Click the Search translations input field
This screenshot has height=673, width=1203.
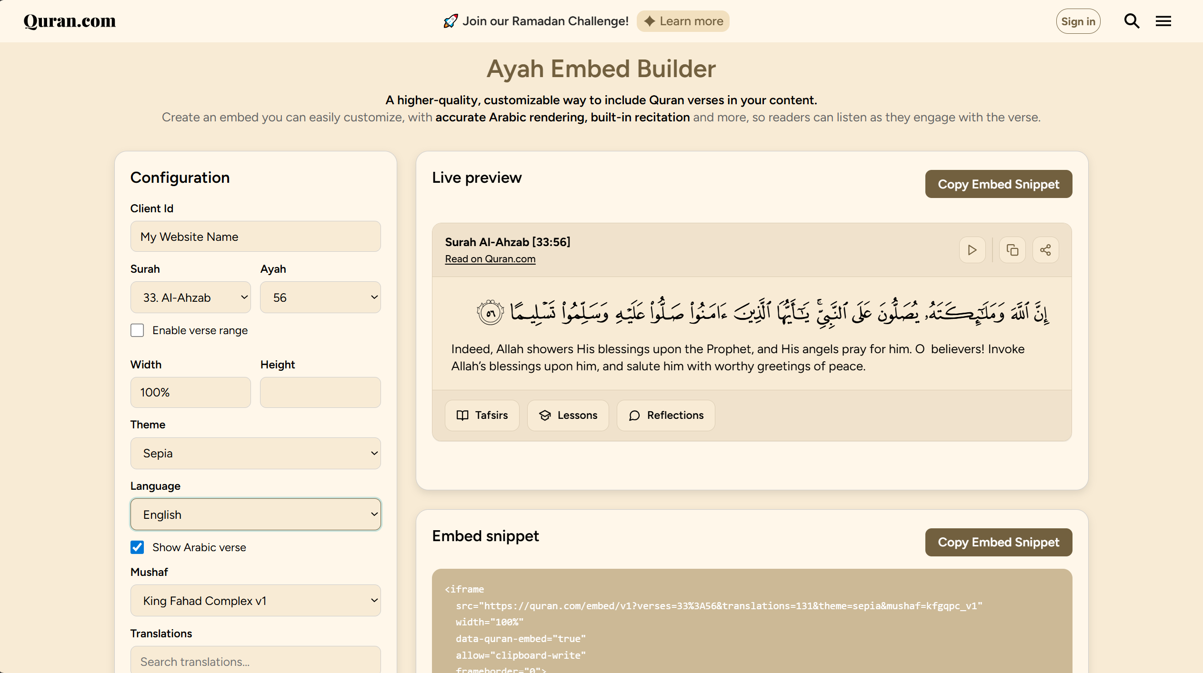tap(256, 661)
